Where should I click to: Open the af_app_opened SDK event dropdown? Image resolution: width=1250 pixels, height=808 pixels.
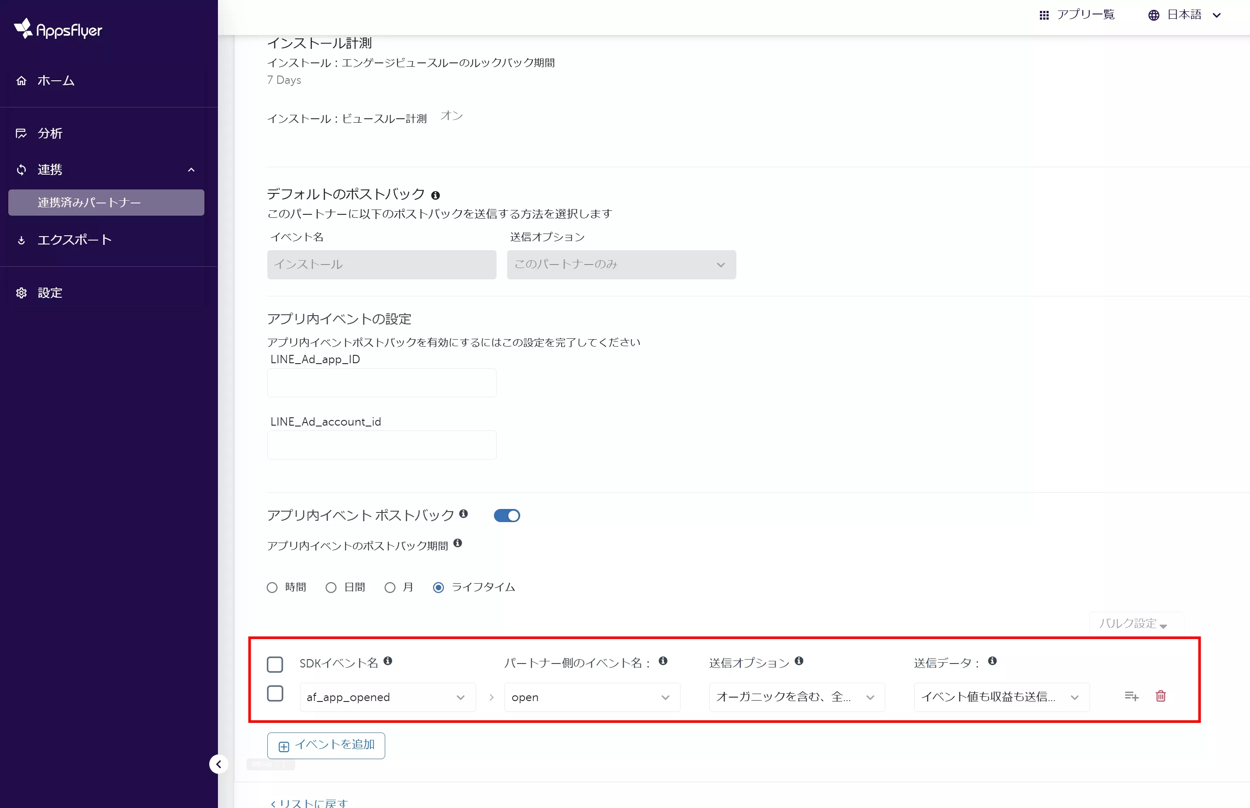[x=387, y=697]
